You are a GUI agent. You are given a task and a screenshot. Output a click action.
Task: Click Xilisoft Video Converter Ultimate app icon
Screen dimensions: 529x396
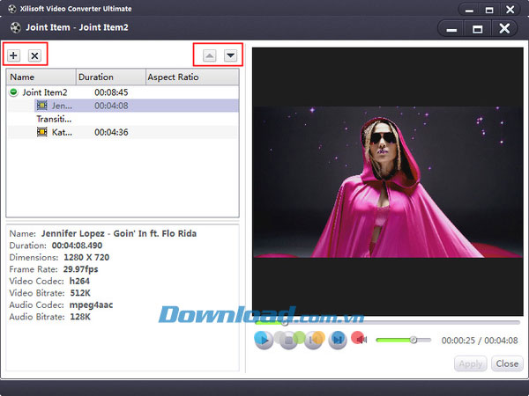12,9
